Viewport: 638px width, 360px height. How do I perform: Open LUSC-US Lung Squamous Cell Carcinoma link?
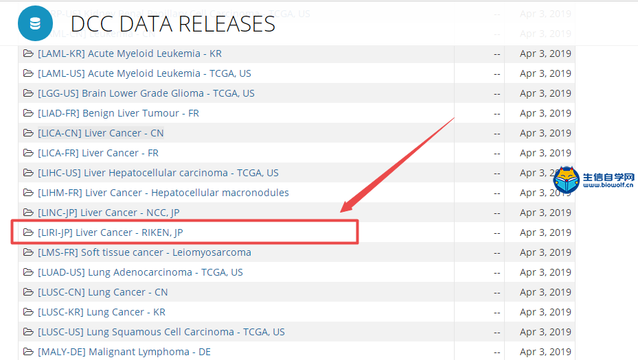pos(161,332)
